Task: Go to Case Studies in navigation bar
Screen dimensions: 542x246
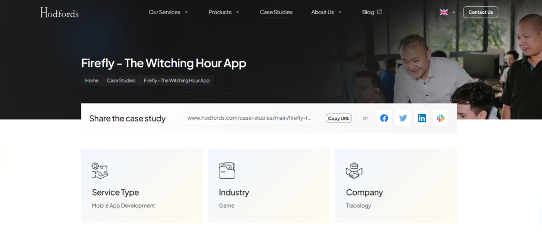Action: [276, 12]
